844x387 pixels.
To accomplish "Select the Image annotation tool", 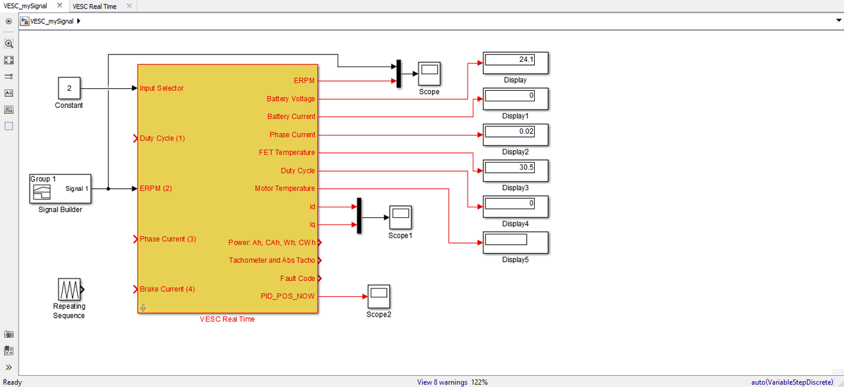I will tap(9, 109).
